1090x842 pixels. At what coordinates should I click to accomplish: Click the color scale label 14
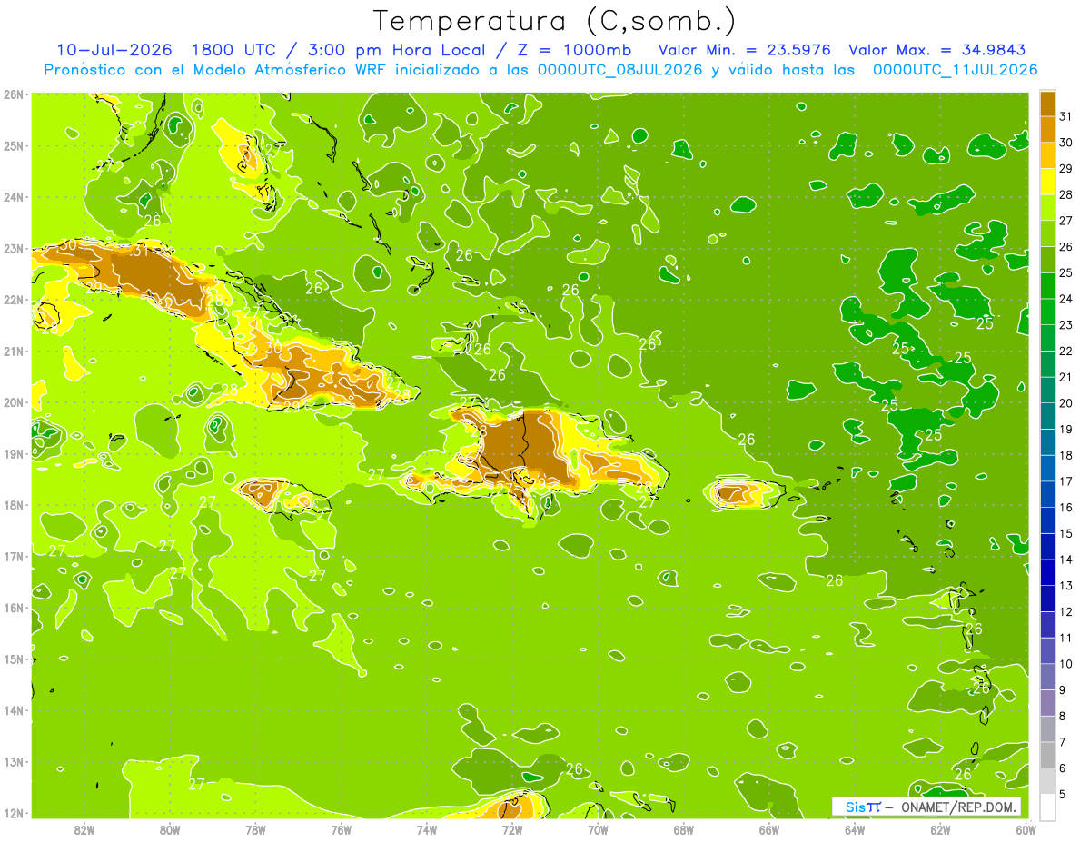pos(1065,560)
